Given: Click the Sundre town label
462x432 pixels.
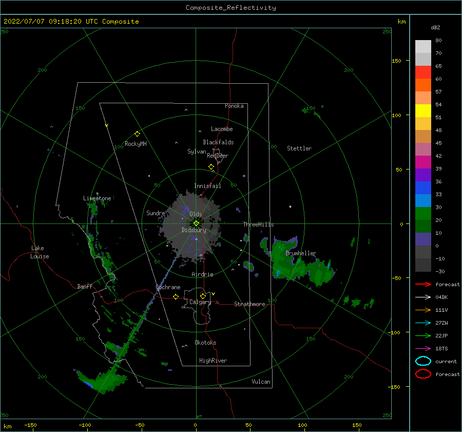Looking at the screenshot, I should [x=156, y=213].
